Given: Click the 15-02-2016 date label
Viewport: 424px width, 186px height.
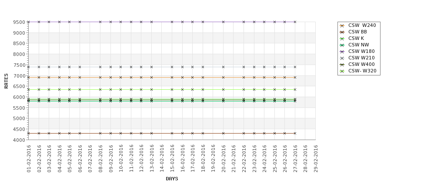Looking at the screenshot, I should coord(172,159).
